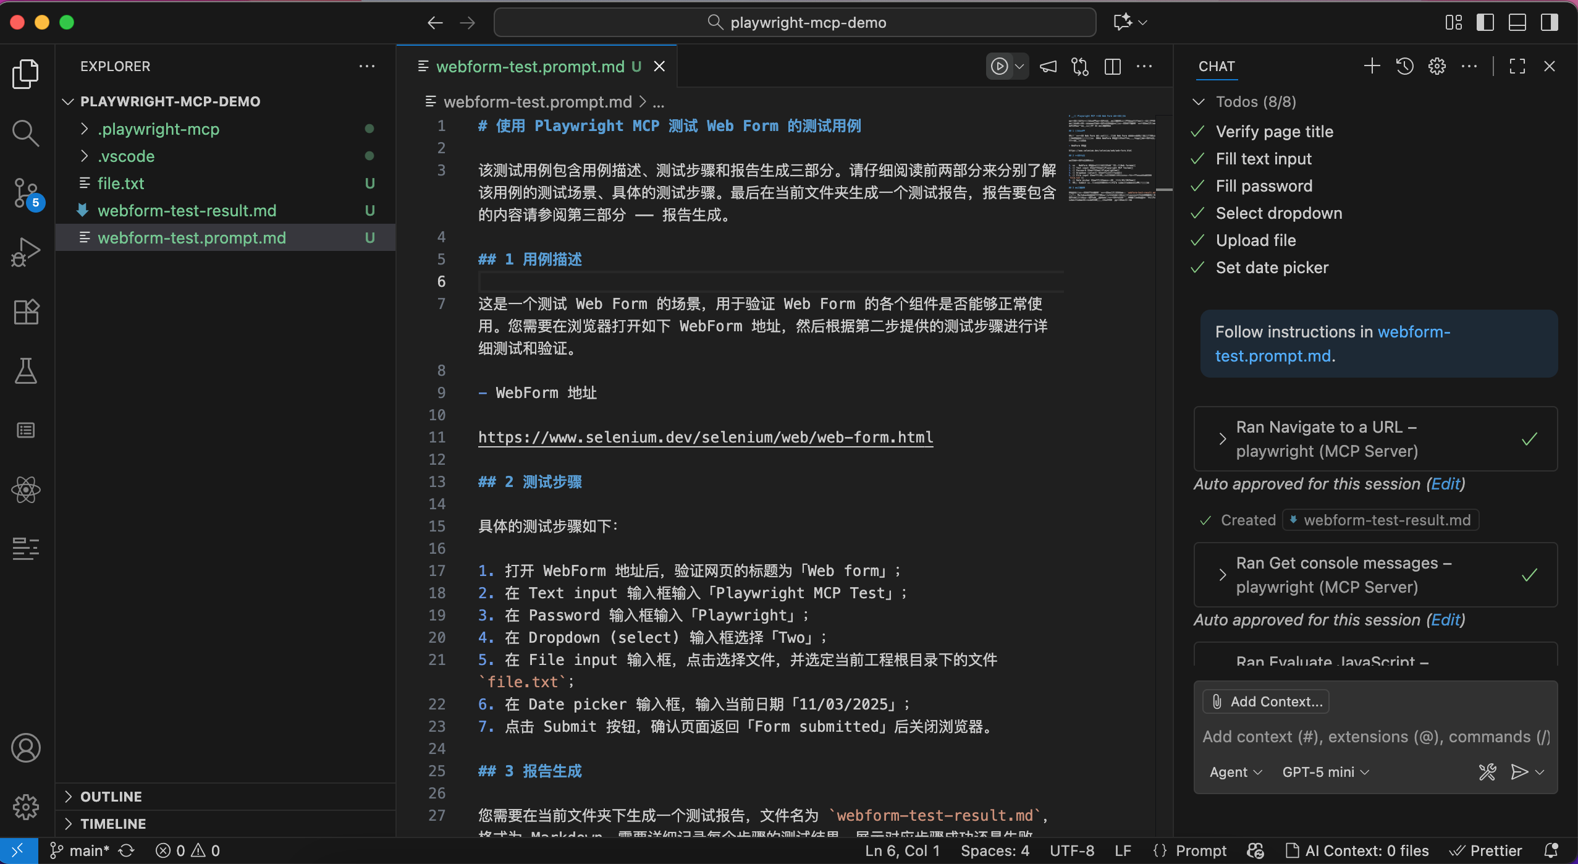Toggle the bottom panel layout button

coord(1517,23)
